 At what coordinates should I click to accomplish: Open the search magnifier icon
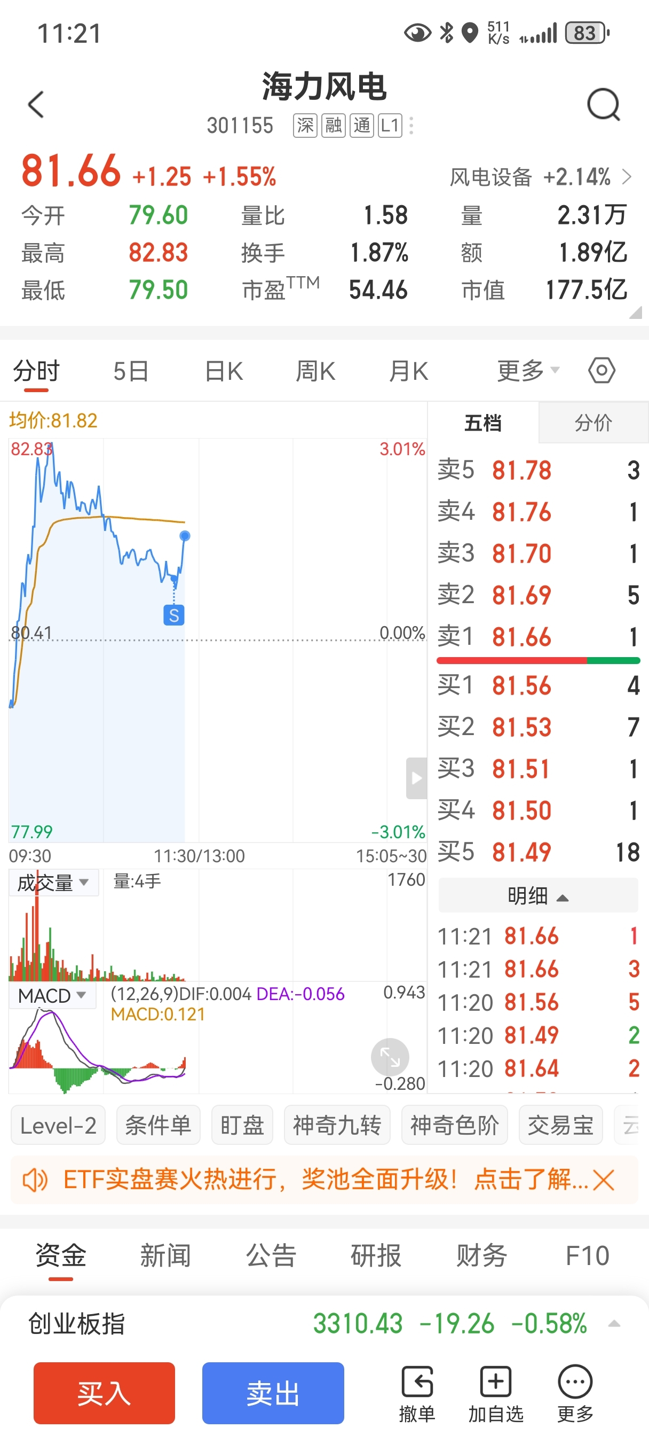(x=603, y=105)
